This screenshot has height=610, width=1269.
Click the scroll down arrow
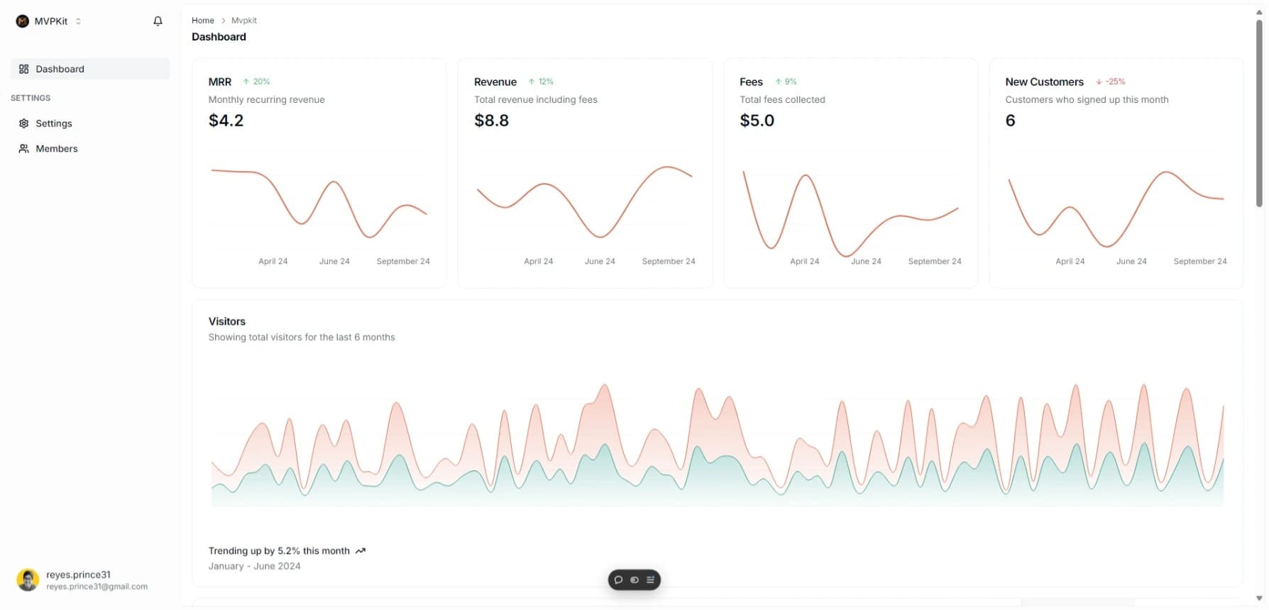(x=1259, y=599)
